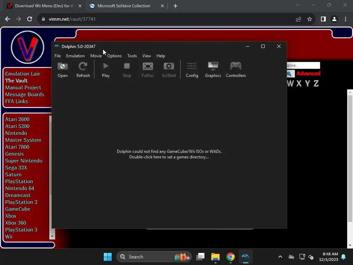Click the game name search field
Viewport: 353px width, 265px height.
point(303,65)
